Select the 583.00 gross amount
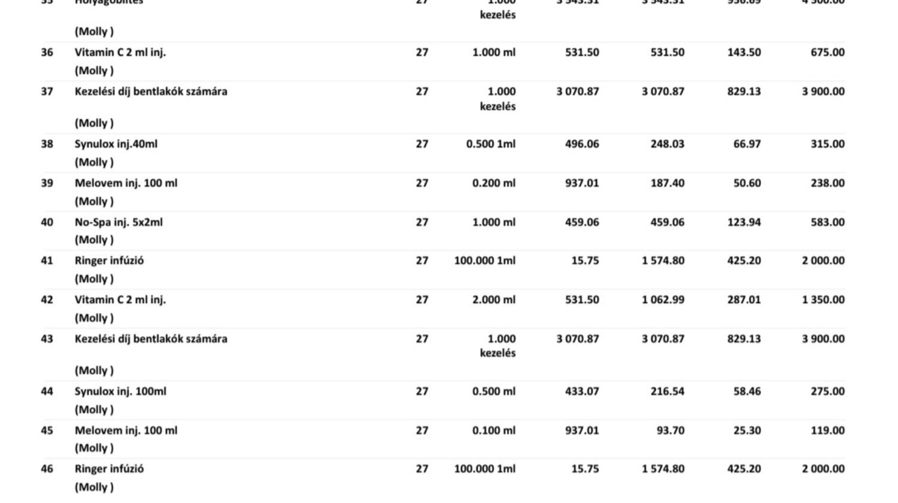The height and width of the screenshot is (503, 898). 827,222
